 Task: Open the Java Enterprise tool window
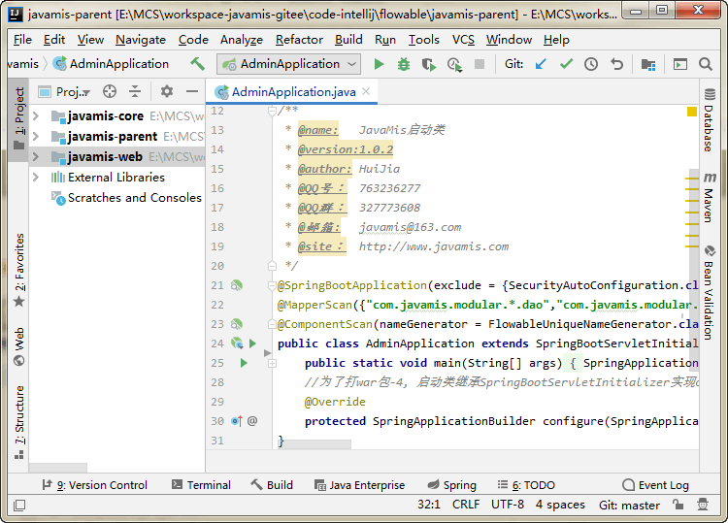point(359,485)
